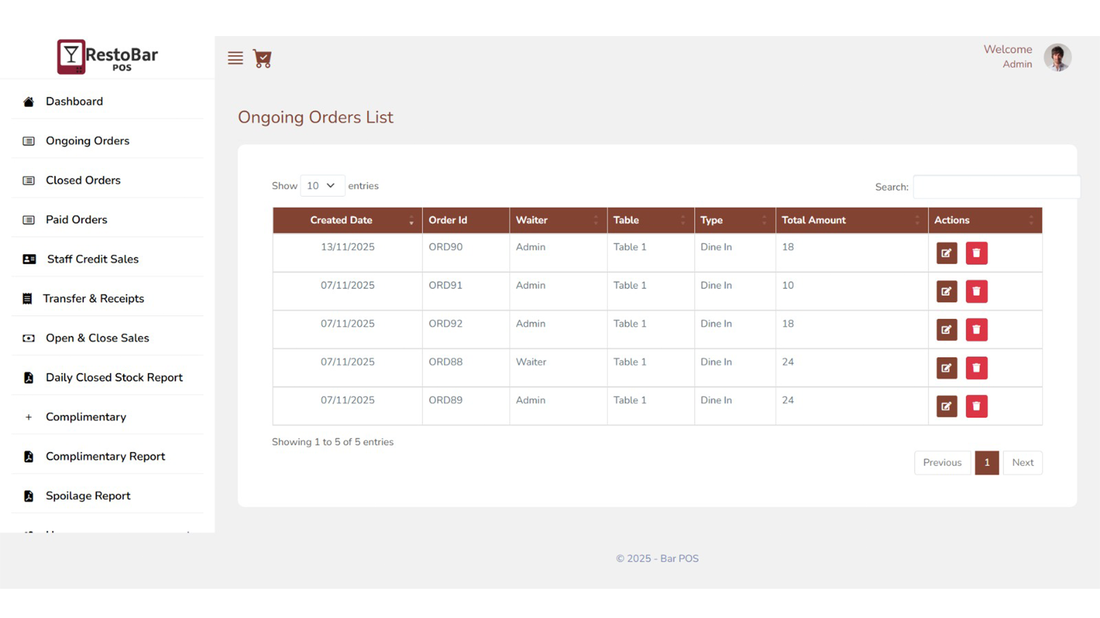Delete order ORD91 using trash icon

976,291
